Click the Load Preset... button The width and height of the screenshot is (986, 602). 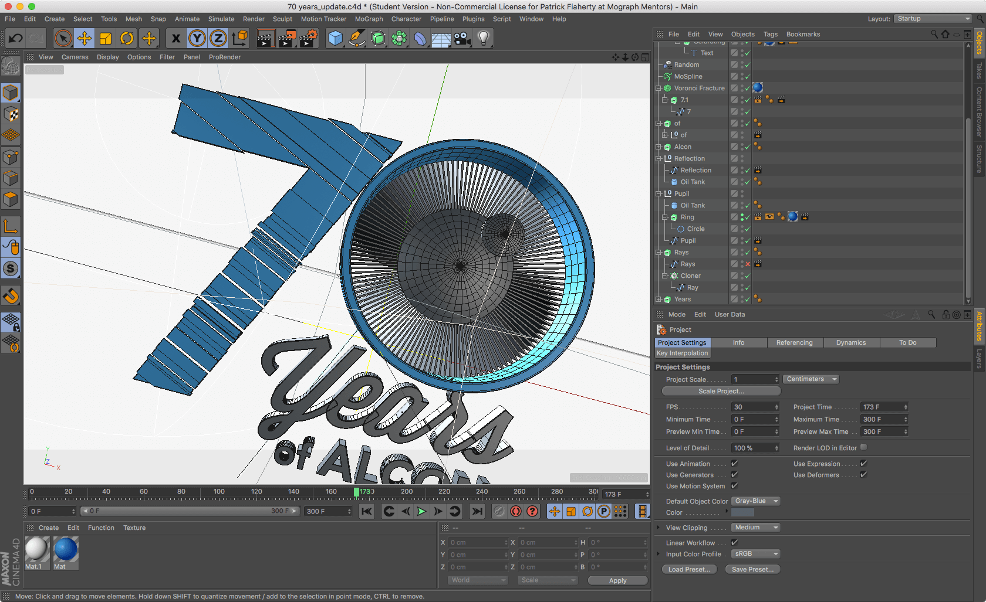689,569
